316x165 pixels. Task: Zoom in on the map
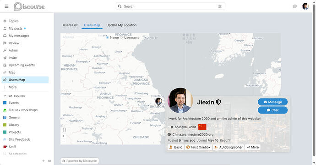point(64,136)
